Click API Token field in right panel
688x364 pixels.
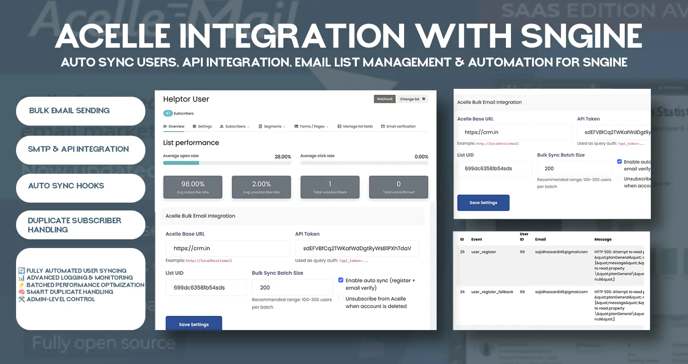(x=614, y=132)
